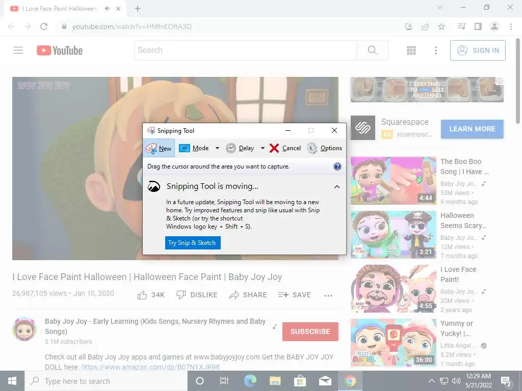Image resolution: width=522 pixels, height=391 pixels.
Task: Open the amazon.com product link
Action: (150, 367)
